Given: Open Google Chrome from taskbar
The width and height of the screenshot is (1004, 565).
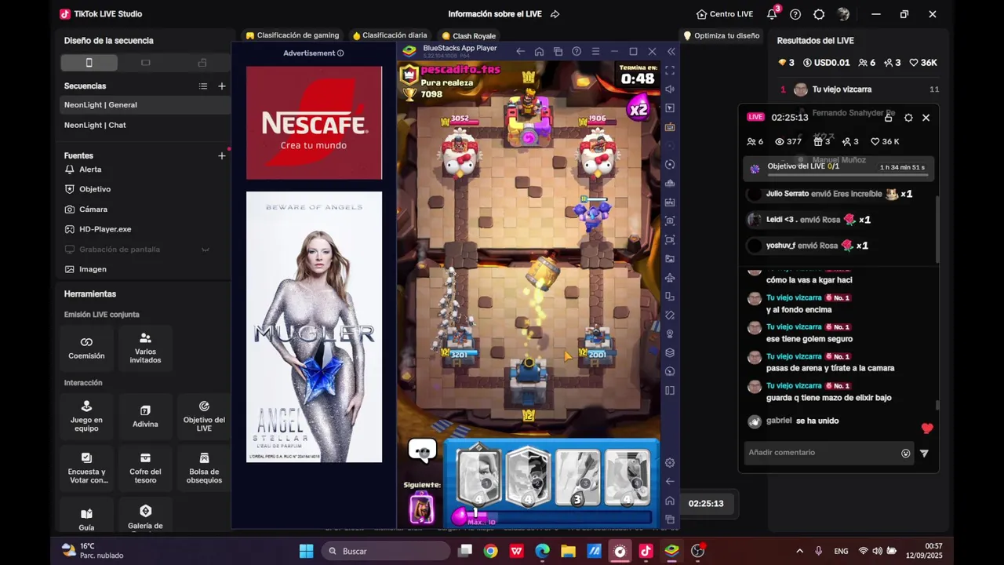Looking at the screenshot, I should pyautogui.click(x=490, y=551).
